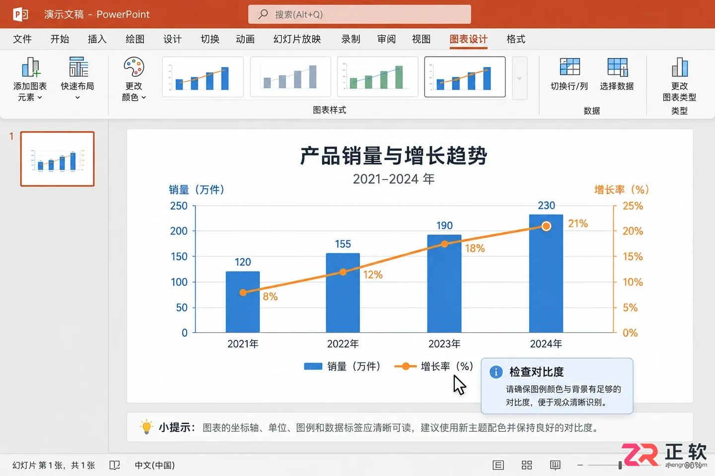715x476 pixels.
Task: Switch to the 设计 ribbon tab
Action: pyautogui.click(x=172, y=39)
